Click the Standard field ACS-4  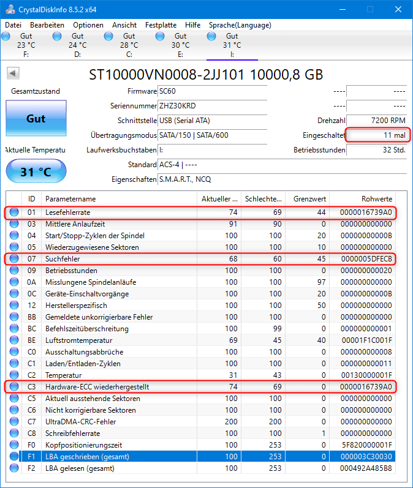pos(282,164)
